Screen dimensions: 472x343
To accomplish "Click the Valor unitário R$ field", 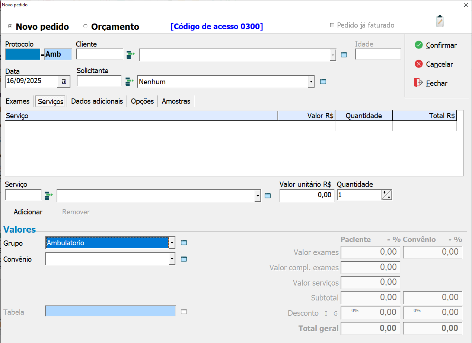I will click(x=307, y=195).
